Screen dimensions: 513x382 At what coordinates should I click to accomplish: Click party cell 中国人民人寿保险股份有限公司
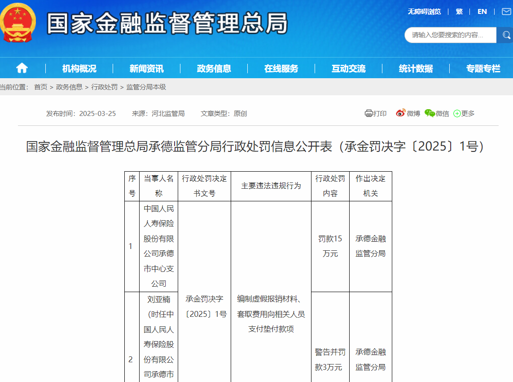click(x=159, y=246)
